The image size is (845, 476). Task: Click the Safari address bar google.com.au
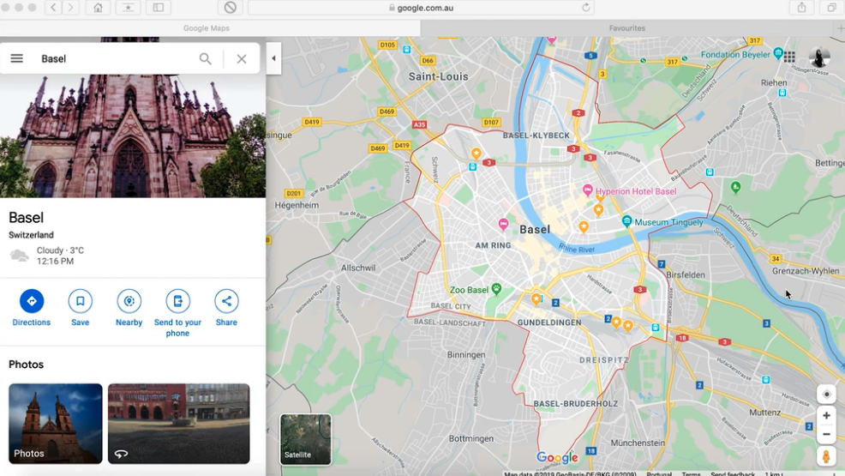click(421, 8)
